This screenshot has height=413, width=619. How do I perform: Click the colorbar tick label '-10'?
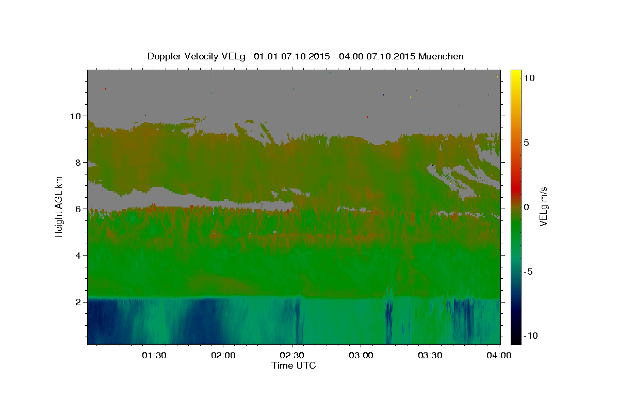click(x=531, y=336)
